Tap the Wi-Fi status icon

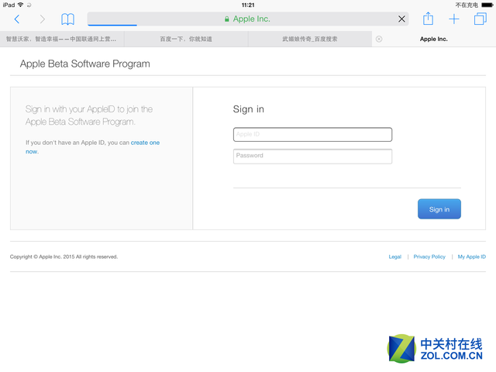(21, 5)
